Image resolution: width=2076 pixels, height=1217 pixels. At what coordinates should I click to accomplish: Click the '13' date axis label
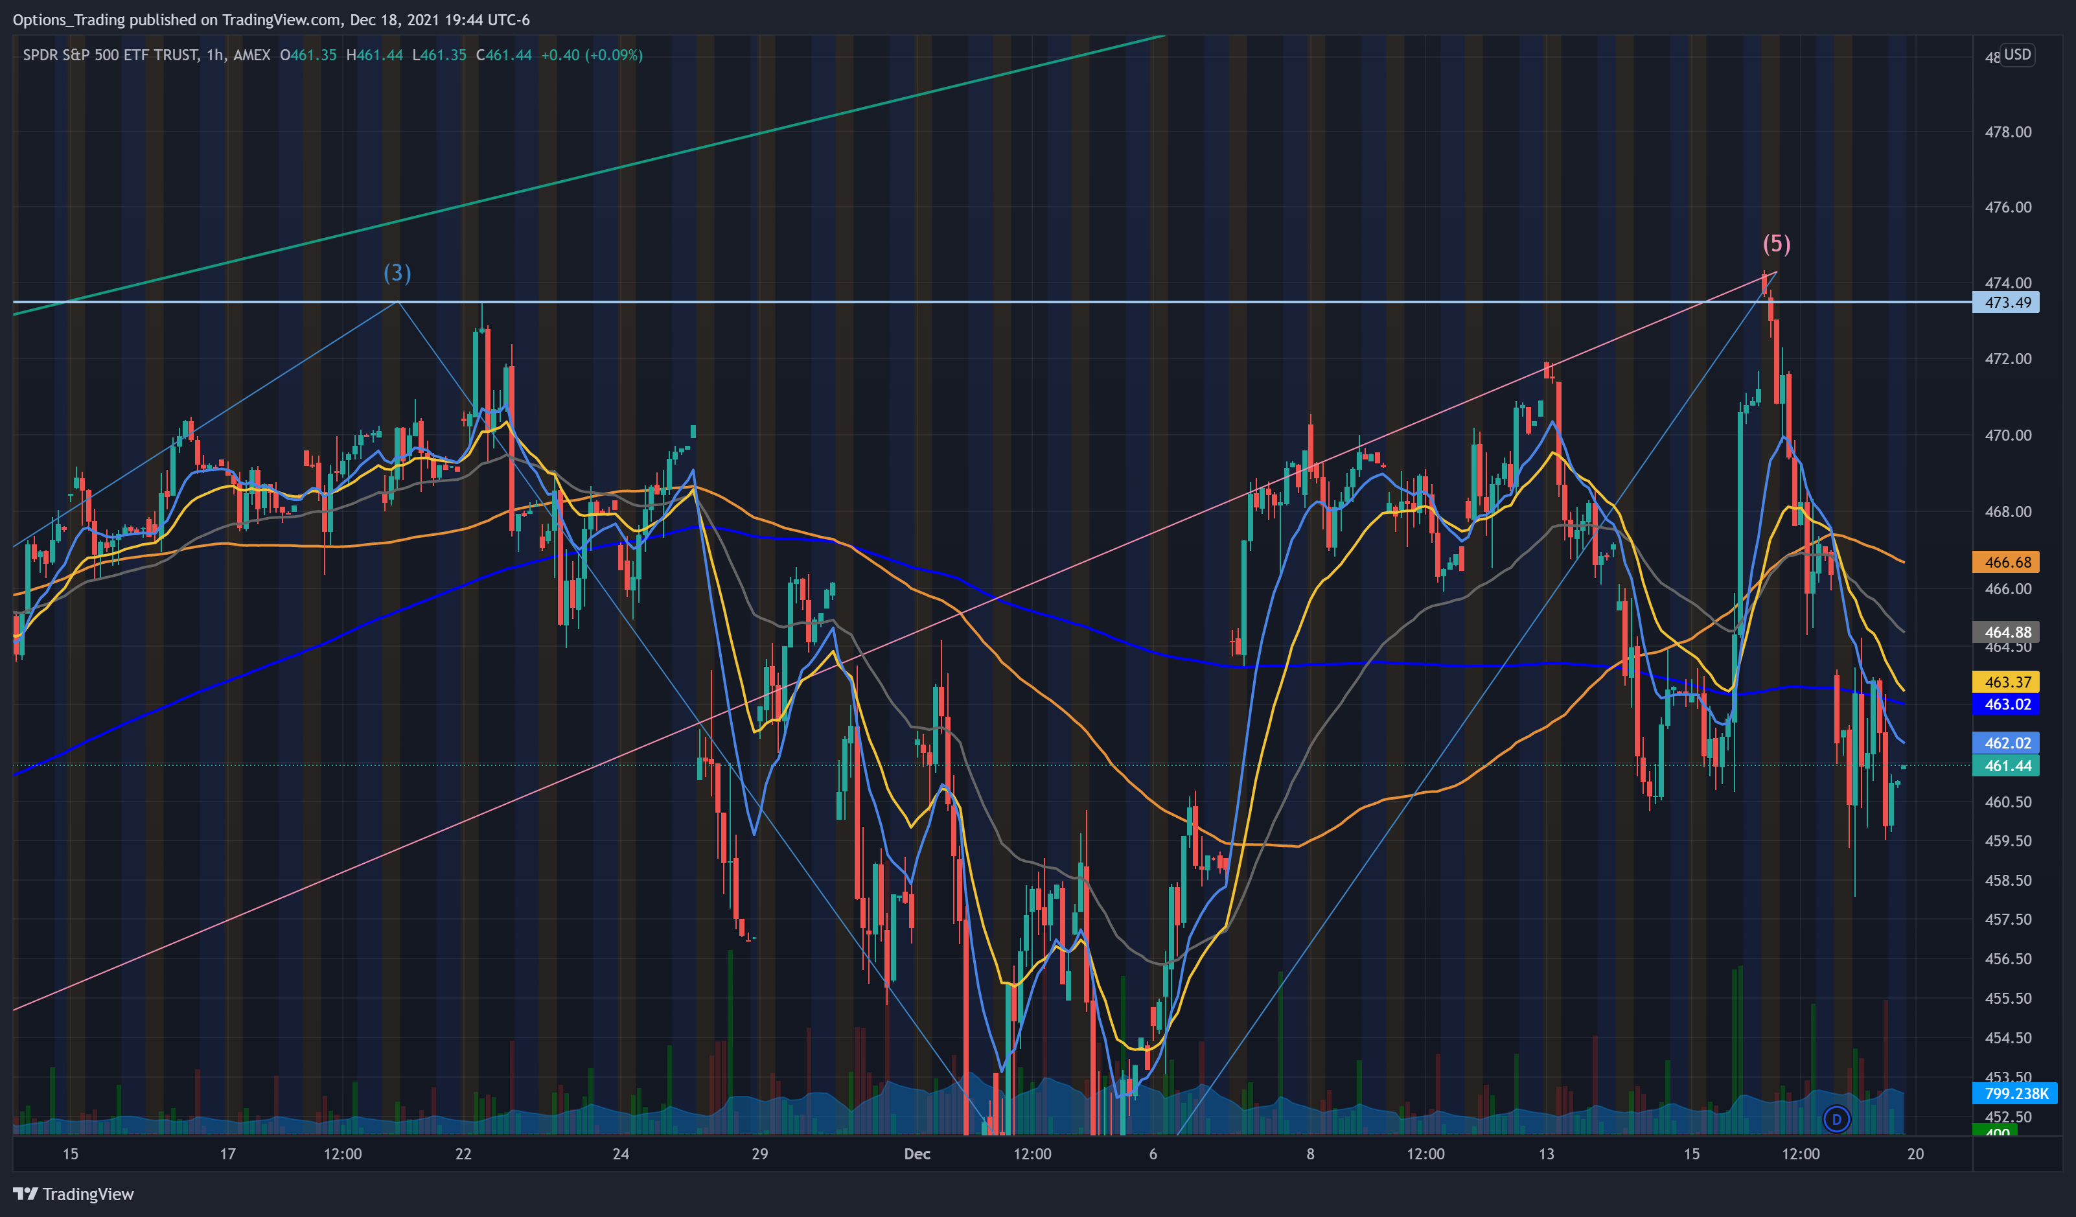tap(1546, 1153)
